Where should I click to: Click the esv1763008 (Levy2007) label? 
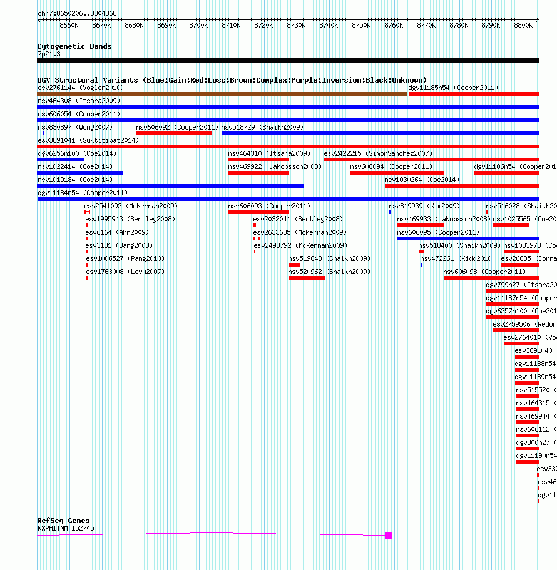tap(125, 272)
